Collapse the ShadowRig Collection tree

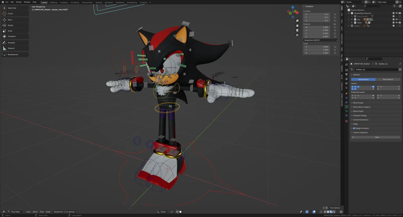click(x=349, y=13)
